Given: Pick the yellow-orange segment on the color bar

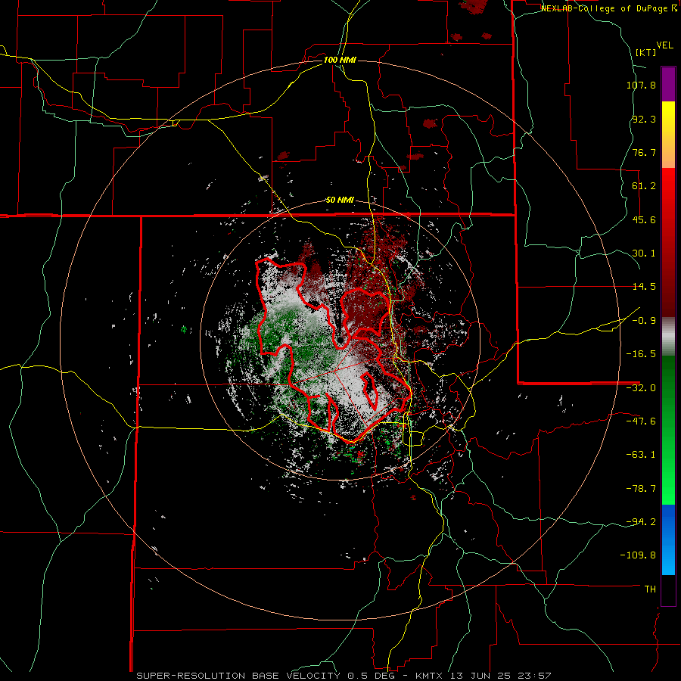Looking at the screenshot, I should pyautogui.click(x=668, y=135).
